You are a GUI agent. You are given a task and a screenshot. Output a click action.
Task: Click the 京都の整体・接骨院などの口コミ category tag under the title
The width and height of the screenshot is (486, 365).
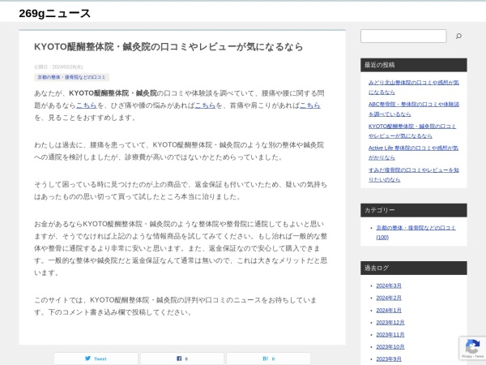pyautogui.click(x=71, y=77)
